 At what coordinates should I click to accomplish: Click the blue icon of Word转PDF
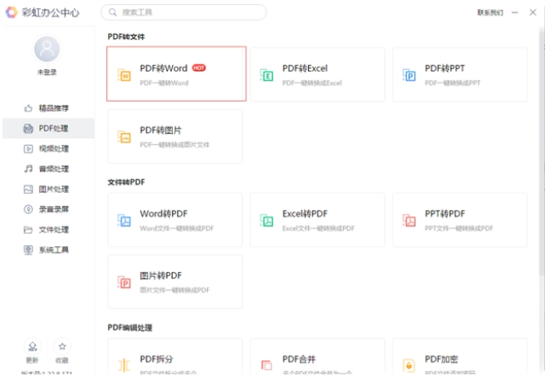click(124, 220)
